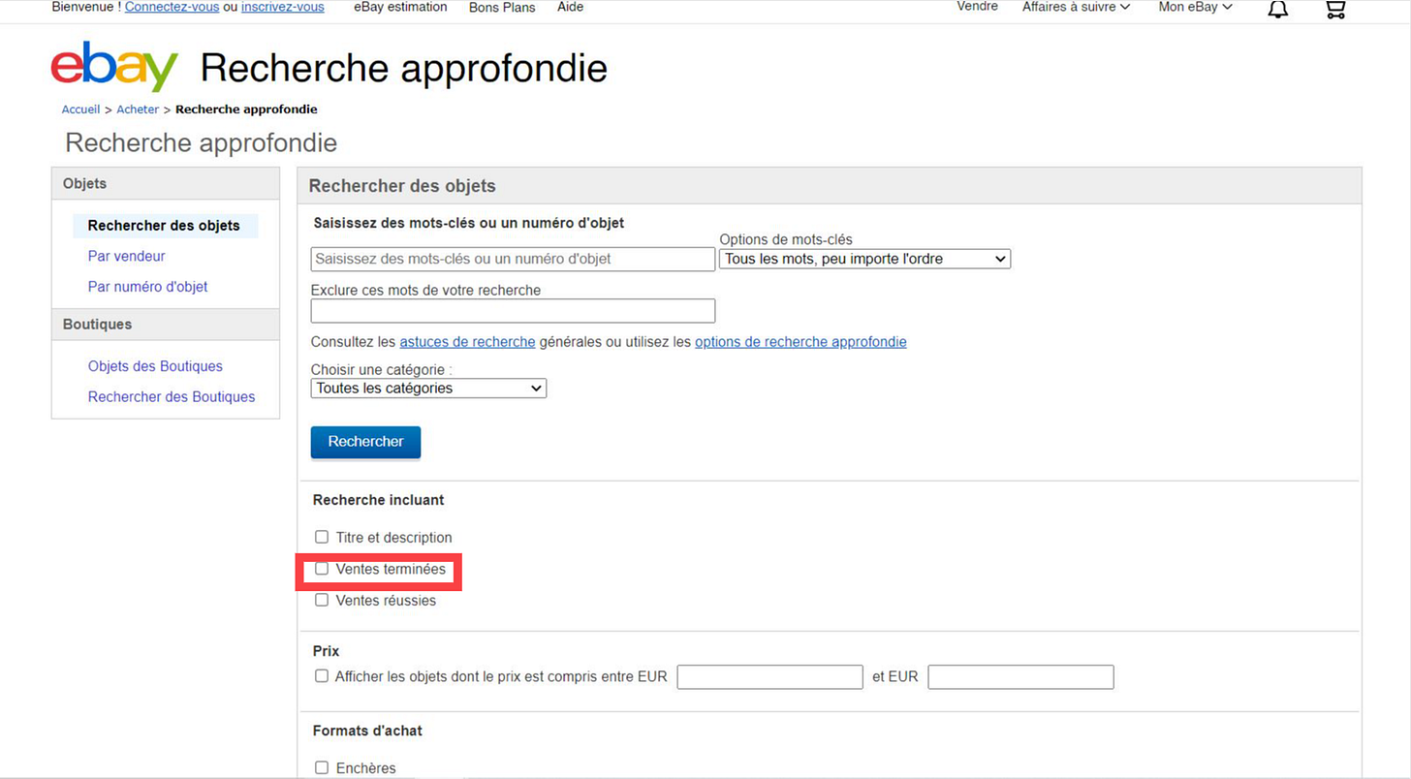Click the Formats d'achat heading text
The width and height of the screenshot is (1411, 779).
[367, 731]
